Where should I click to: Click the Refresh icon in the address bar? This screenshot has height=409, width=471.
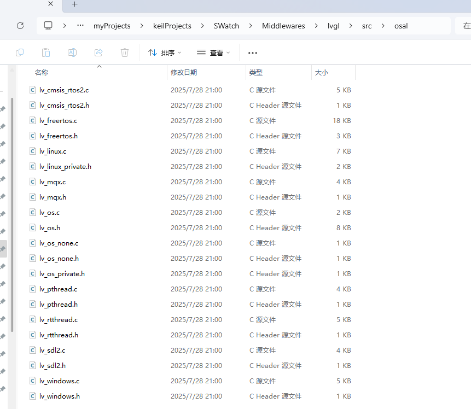click(x=20, y=26)
